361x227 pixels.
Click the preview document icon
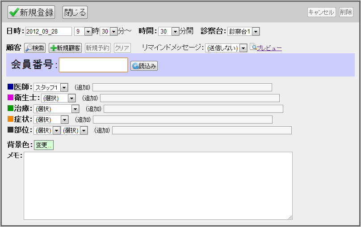[x=253, y=47]
